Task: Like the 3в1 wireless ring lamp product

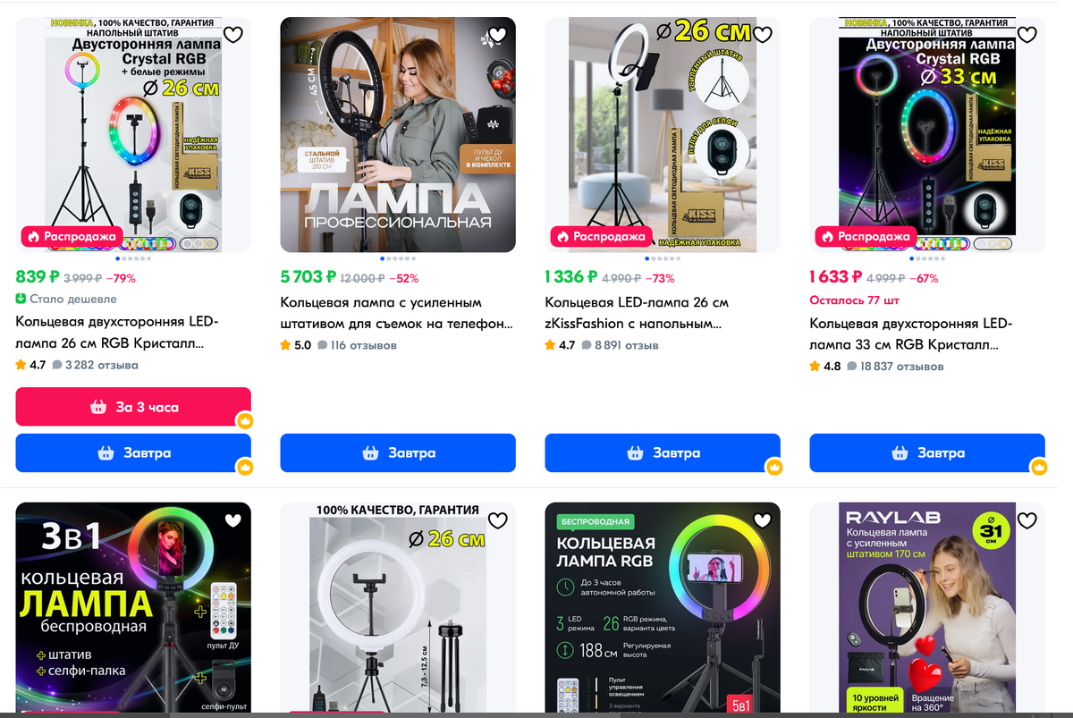Action: coord(233,520)
